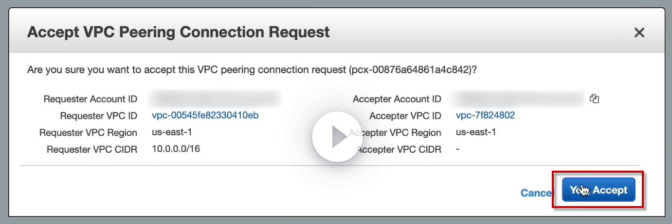Click the blurred Requester Account ID value
This screenshot has height=224, width=672.
[216, 98]
